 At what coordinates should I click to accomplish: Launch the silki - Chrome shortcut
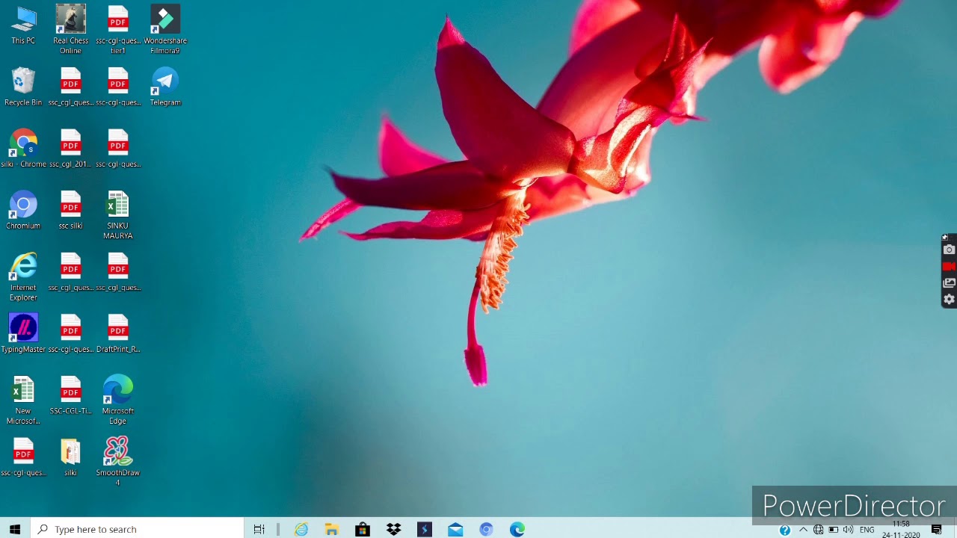pos(23,148)
